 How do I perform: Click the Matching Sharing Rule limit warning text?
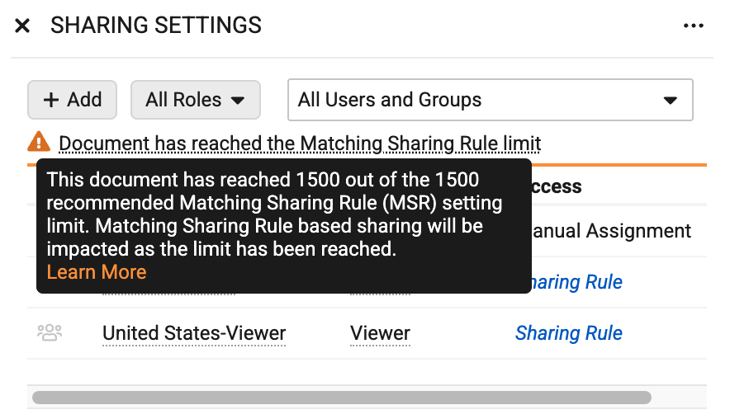pyautogui.click(x=300, y=144)
